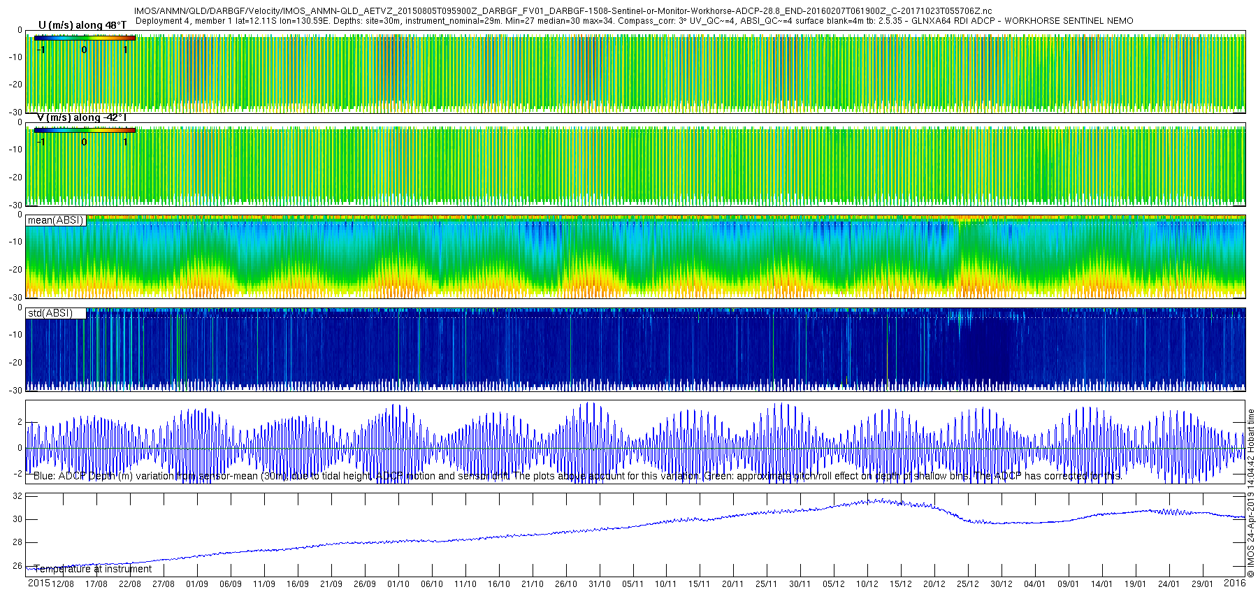Screen dimensions: 1258x594
Task: Click the U velocity colorbar
Action: click(85, 38)
